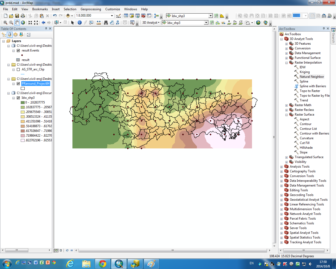The width and height of the screenshot is (336, 269).
Task: Open the Geoprocessing menu
Action: click(91, 9)
